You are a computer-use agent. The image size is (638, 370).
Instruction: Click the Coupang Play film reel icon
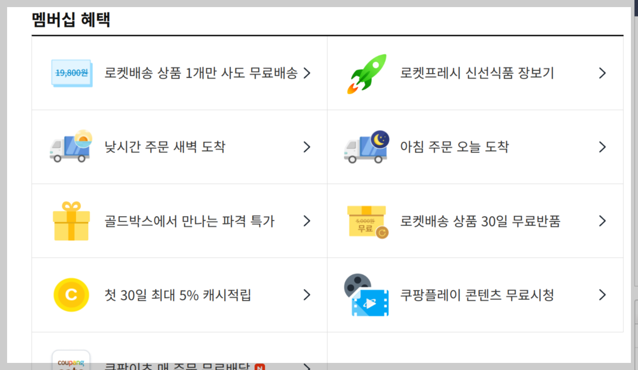(366, 295)
